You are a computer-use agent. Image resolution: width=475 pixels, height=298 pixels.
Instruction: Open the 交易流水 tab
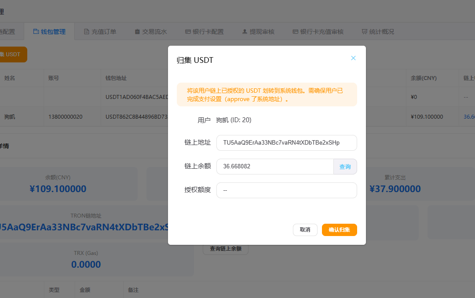tap(151, 32)
